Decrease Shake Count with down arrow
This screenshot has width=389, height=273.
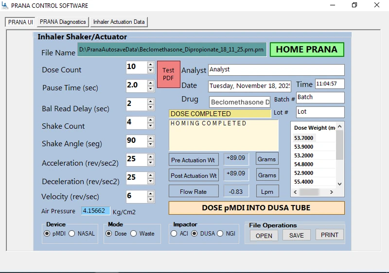(150, 126)
